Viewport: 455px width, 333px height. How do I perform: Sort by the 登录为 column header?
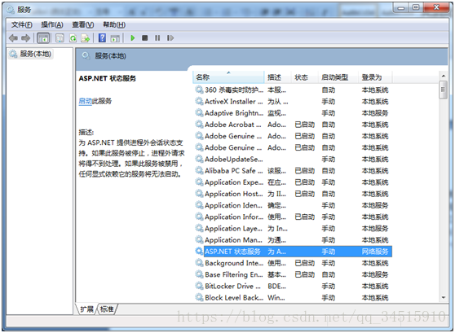[375, 77]
